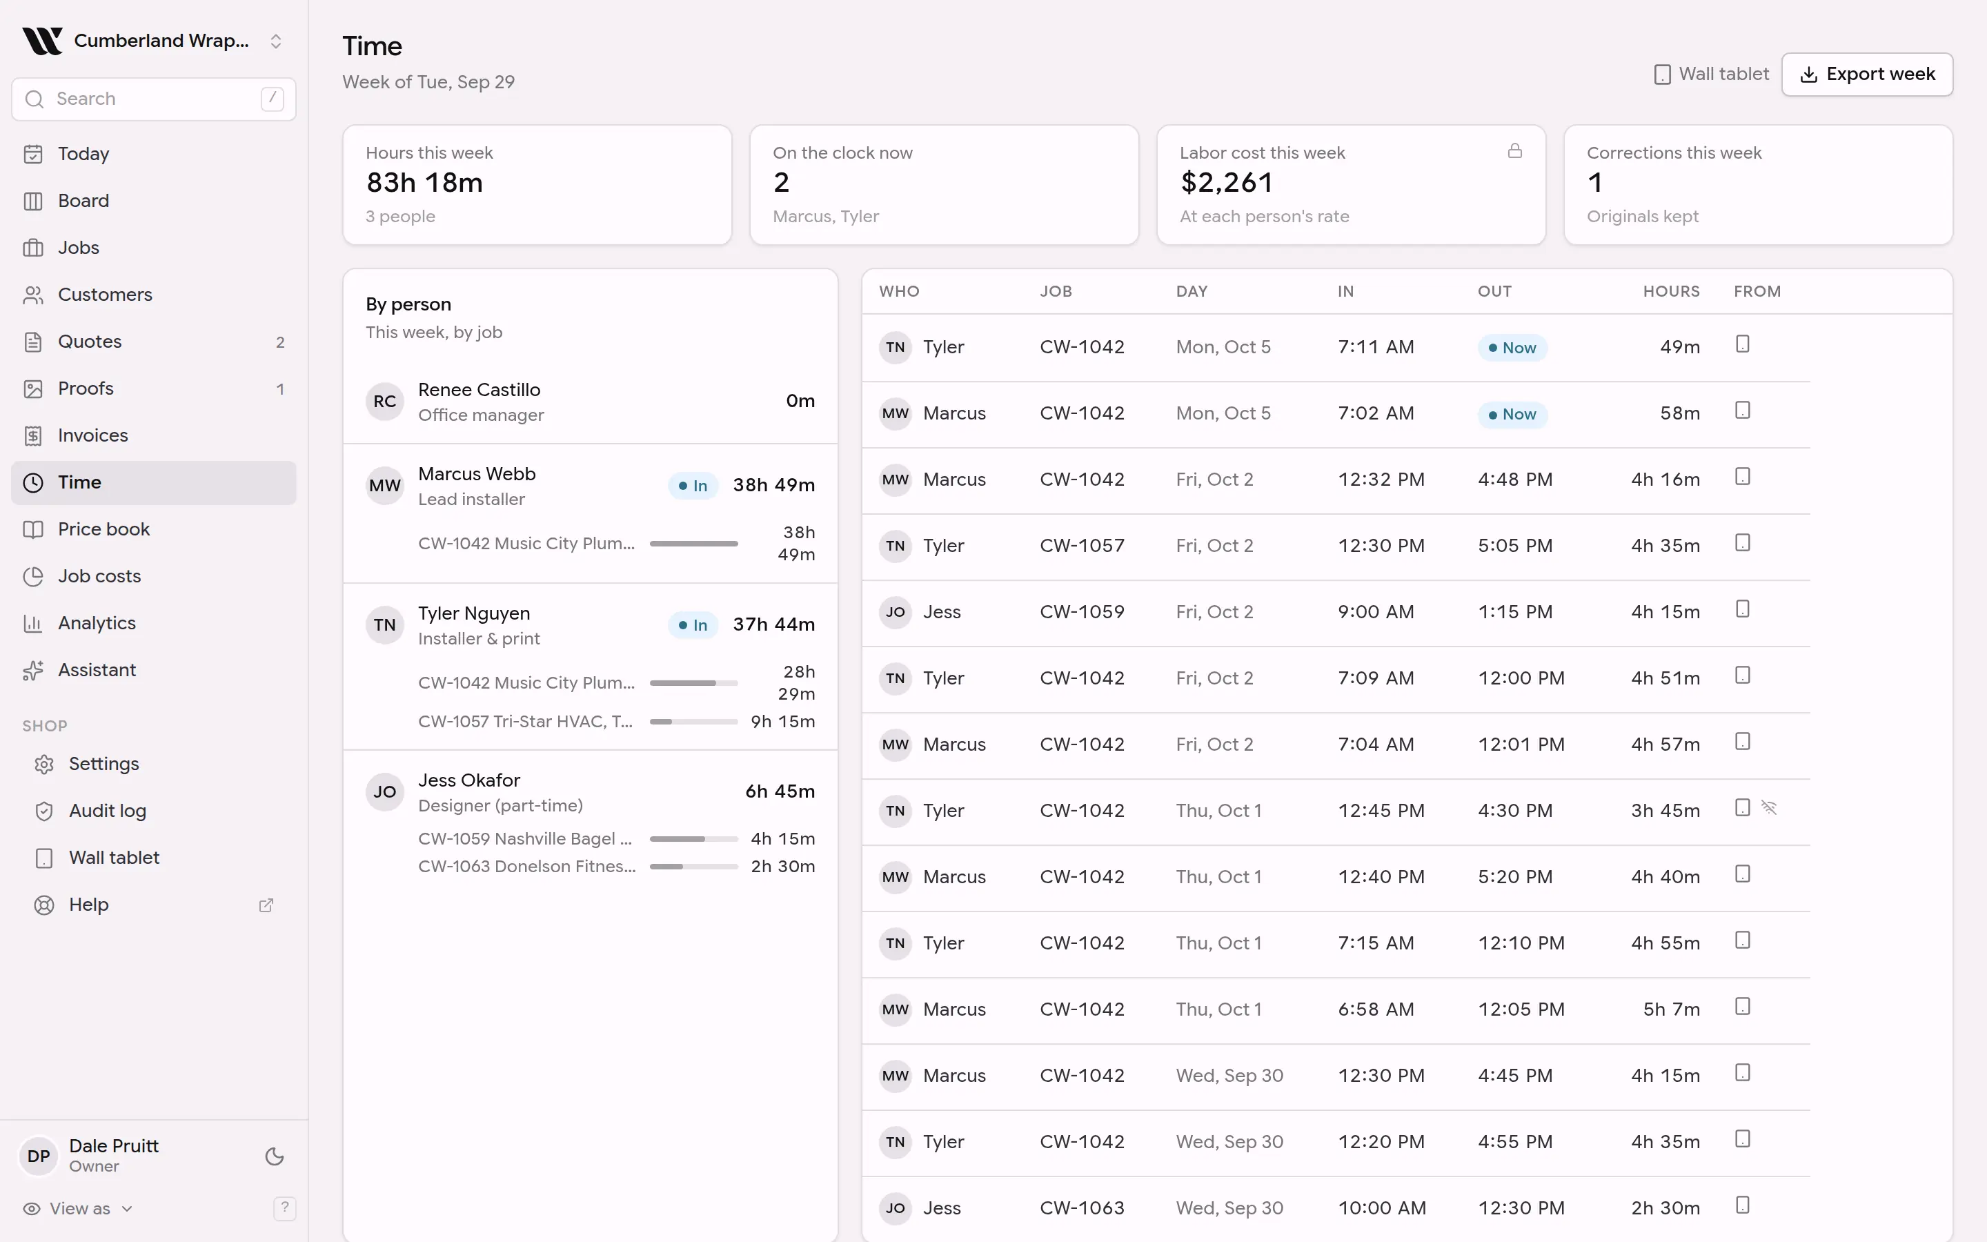Click Marcus Webb's CW-1042 progress bar

click(694, 543)
